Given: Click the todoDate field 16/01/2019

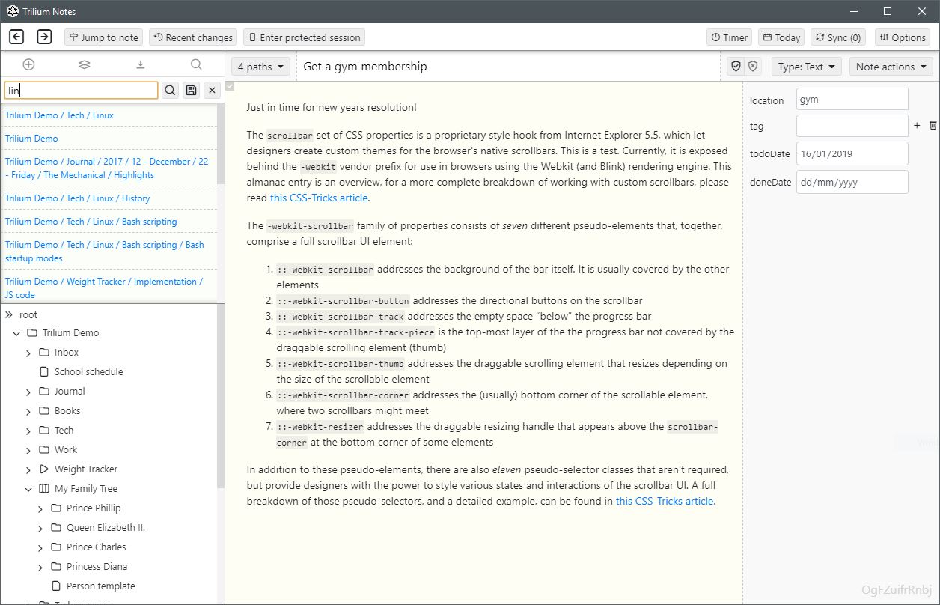Looking at the screenshot, I should 852,153.
